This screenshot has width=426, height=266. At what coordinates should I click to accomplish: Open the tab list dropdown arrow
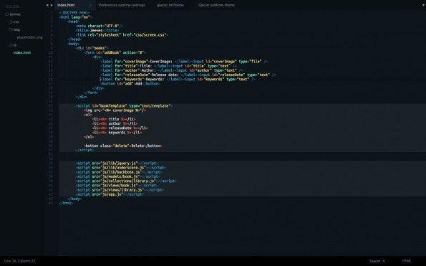click(x=423, y=5)
